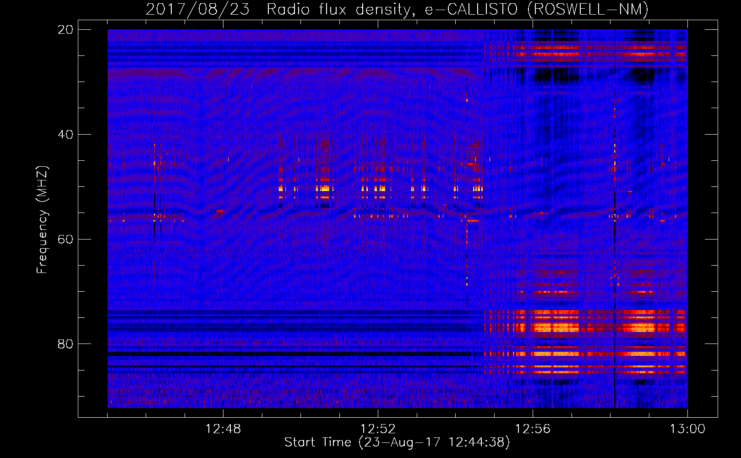Click the 12:52 time tick label
This screenshot has width=741, height=458.
pos(378,429)
